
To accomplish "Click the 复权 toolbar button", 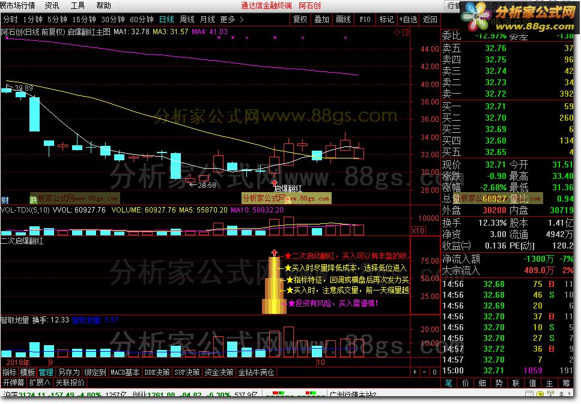I will coord(300,19).
